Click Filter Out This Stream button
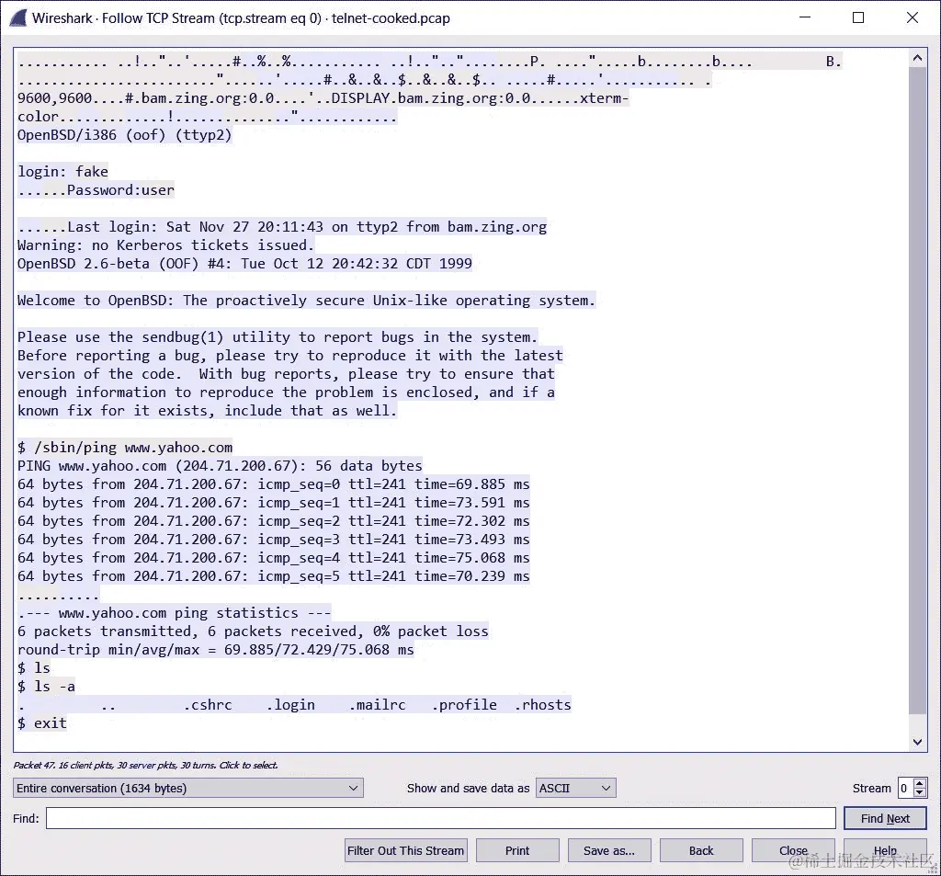Viewport: 941px width, 876px height. [x=405, y=850]
